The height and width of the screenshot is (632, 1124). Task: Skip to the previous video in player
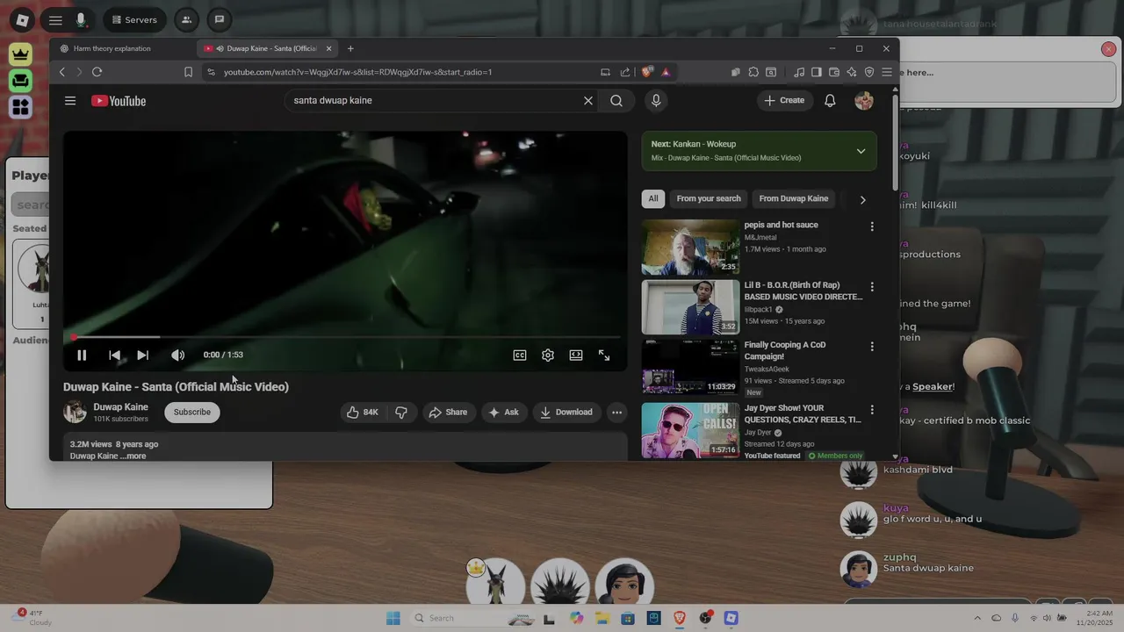(x=114, y=355)
